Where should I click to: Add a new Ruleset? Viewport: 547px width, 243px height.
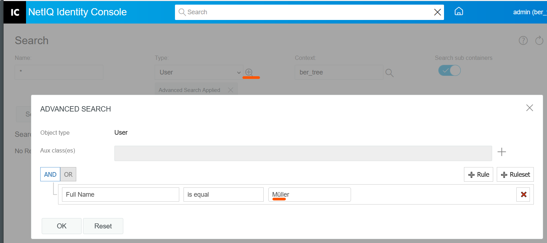pyautogui.click(x=515, y=174)
